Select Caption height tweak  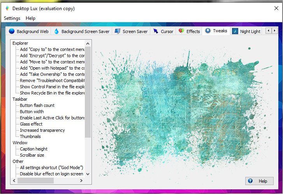pos(34,149)
